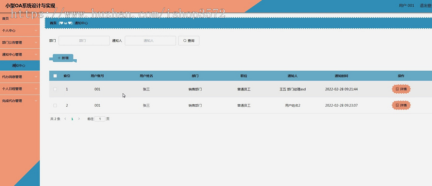Viewport: 432px width, 186px height.
Task: Expand the 个人日程管理 menu chevron
Action: click(36, 88)
